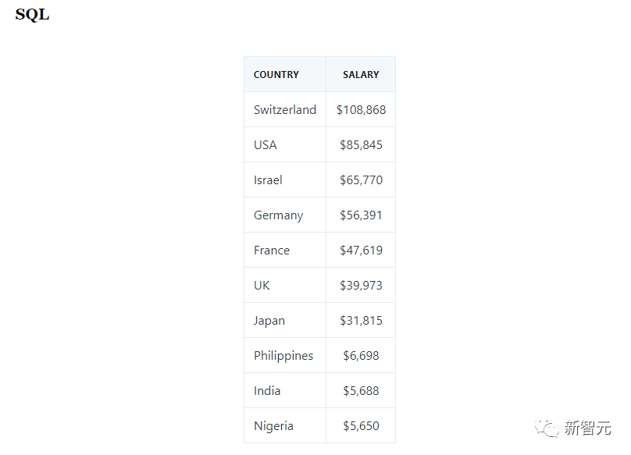Select the $39,973 salary cell
The width and height of the screenshot is (631, 455).
361,286
